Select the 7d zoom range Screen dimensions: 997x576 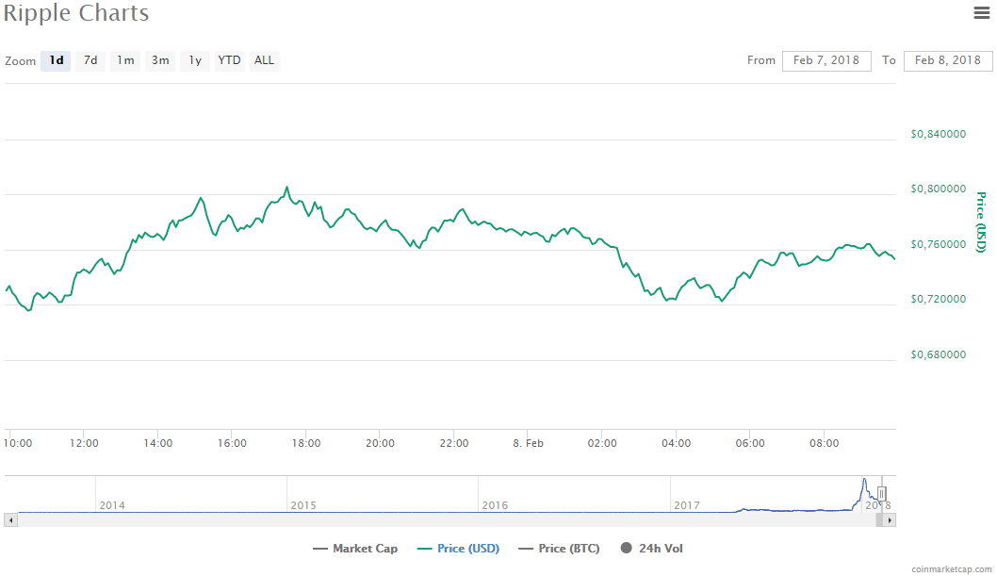90,60
